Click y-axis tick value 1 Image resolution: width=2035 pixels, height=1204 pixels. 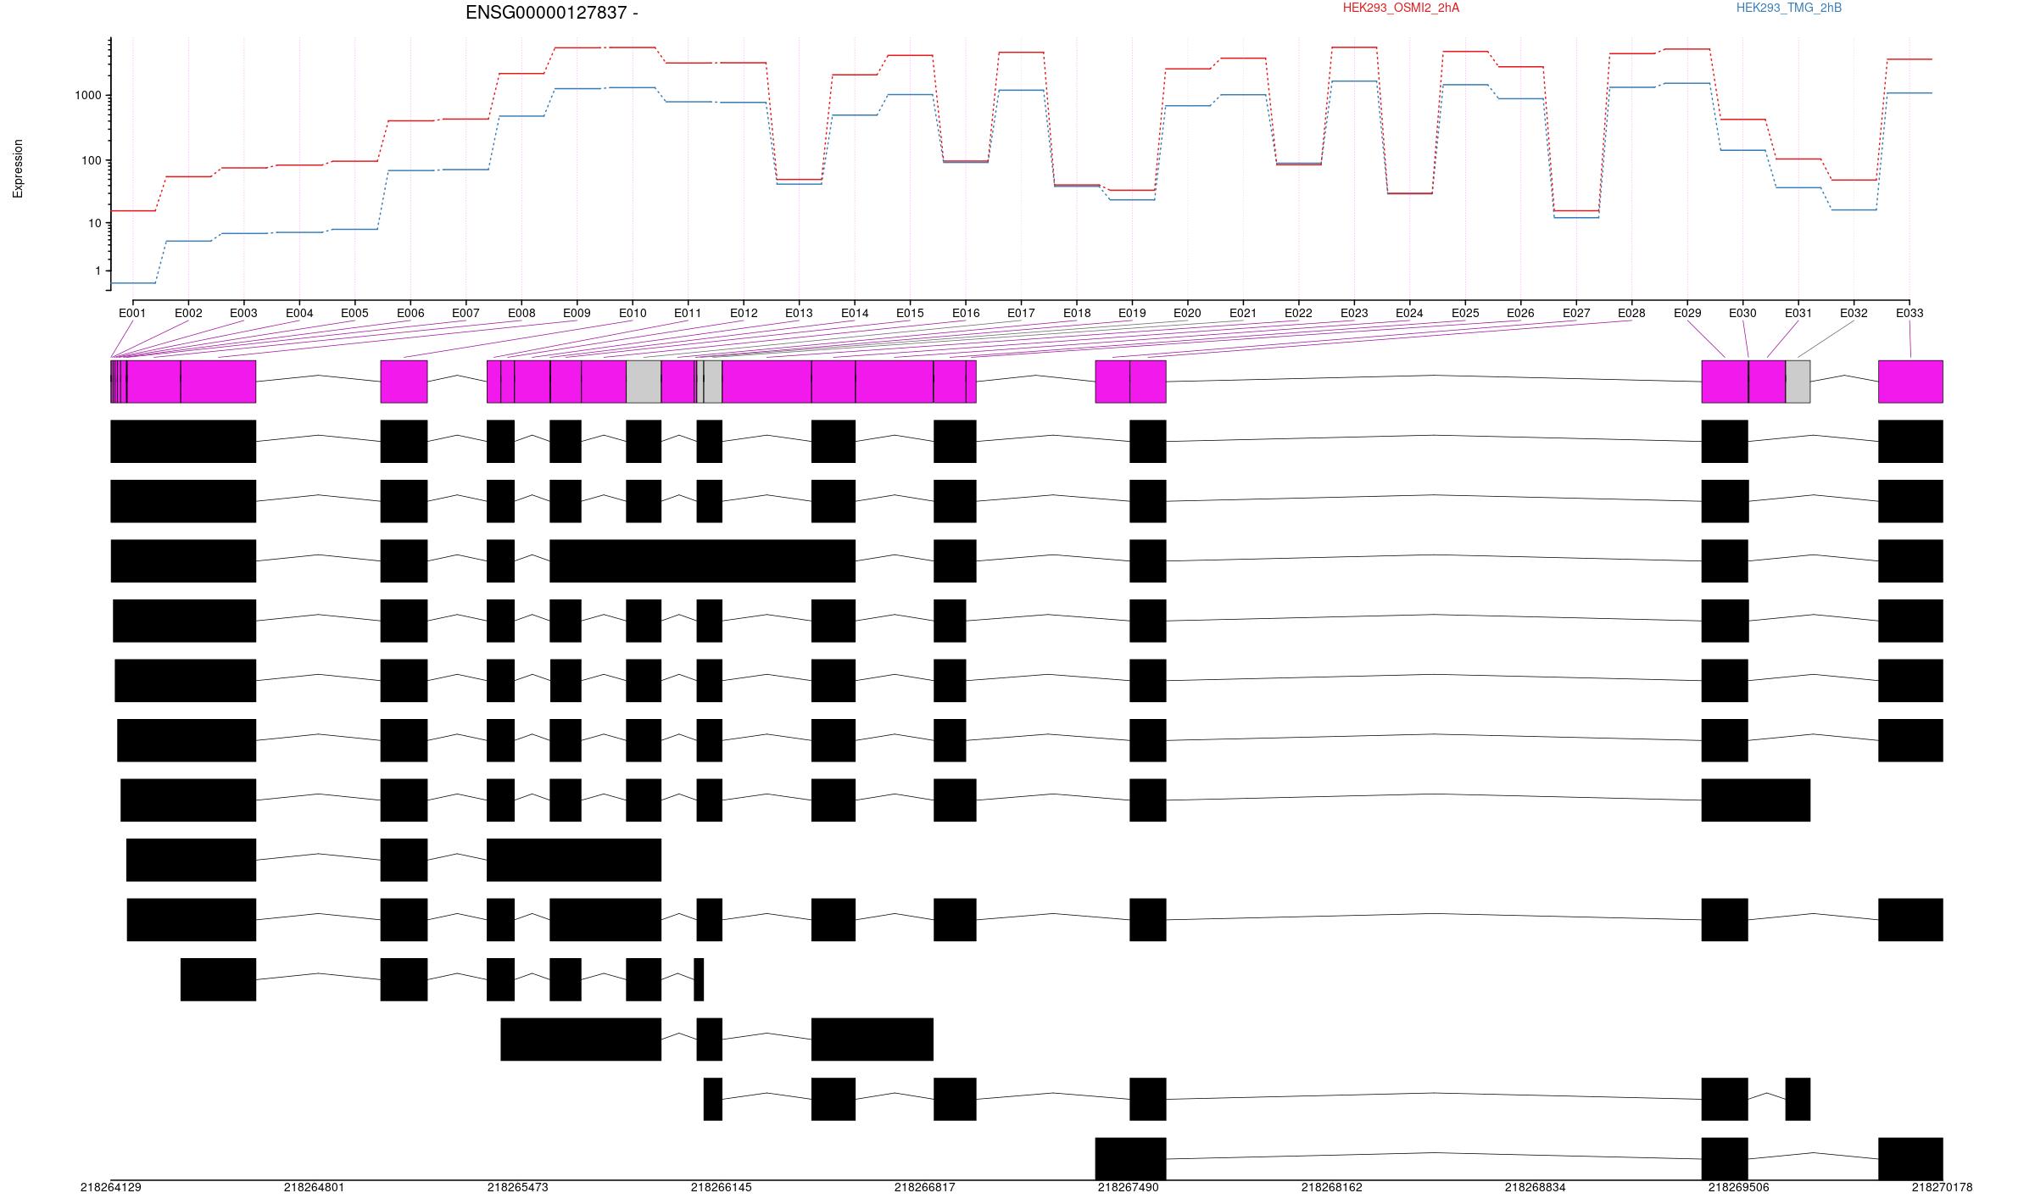point(98,270)
